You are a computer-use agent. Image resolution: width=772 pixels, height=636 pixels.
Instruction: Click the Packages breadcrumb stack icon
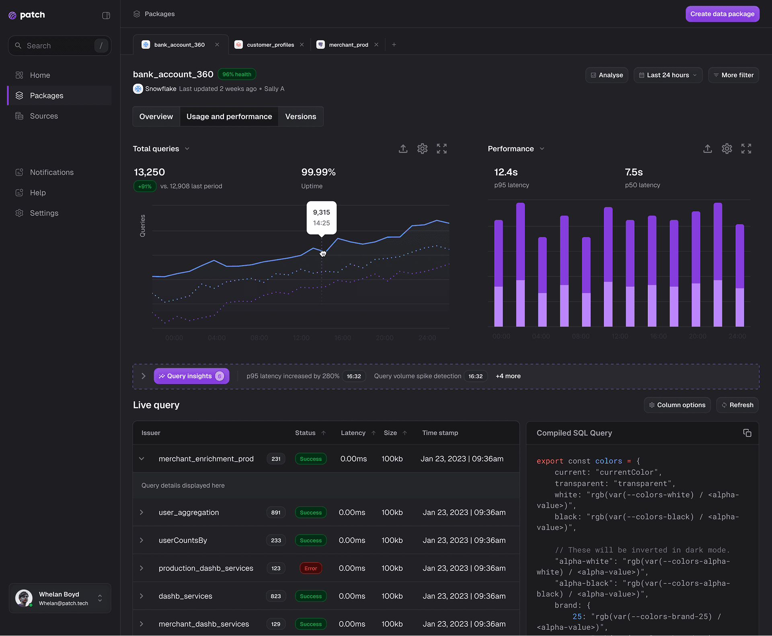(137, 14)
